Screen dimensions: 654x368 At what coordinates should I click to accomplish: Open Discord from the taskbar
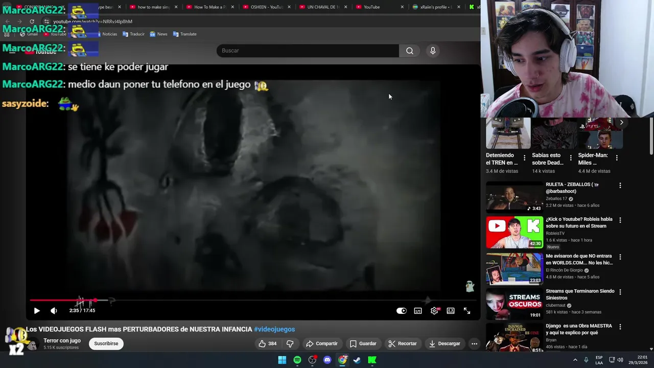328,360
